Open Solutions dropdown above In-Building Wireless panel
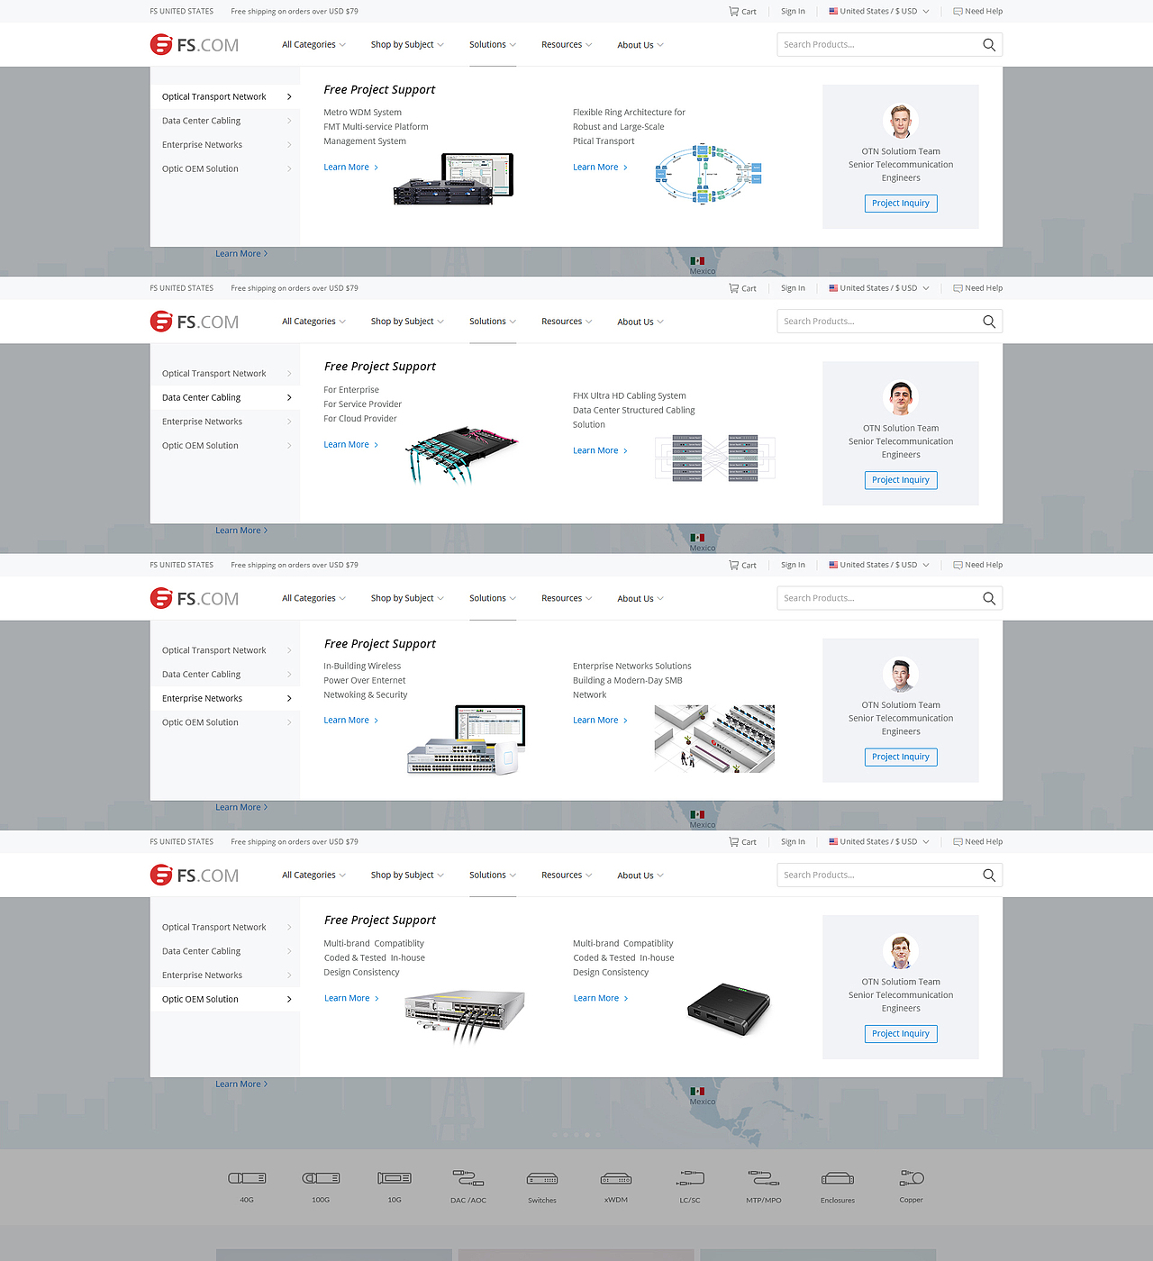Image resolution: width=1153 pixels, height=1261 pixels. (x=493, y=598)
